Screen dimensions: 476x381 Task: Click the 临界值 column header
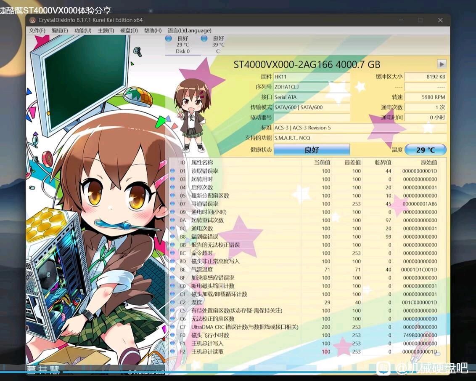tap(383, 163)
